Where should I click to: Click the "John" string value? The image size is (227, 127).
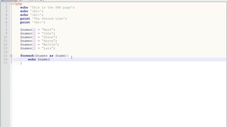coord(48,34)
